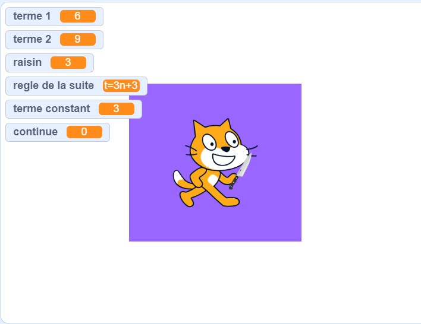Click the orange value 3 of raisin
Viewport: 421px width, 324px height.
68,62
